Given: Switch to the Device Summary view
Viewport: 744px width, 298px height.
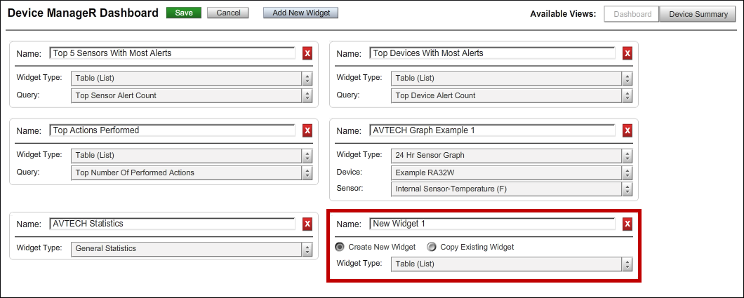Looking at the screenshot, I should click(698, 14).
